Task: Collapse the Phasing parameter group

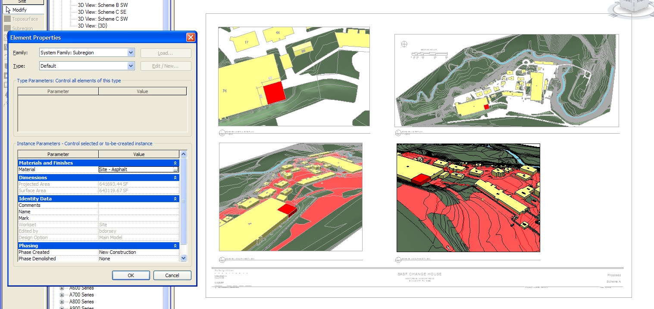Action: [x=175, y=246]
